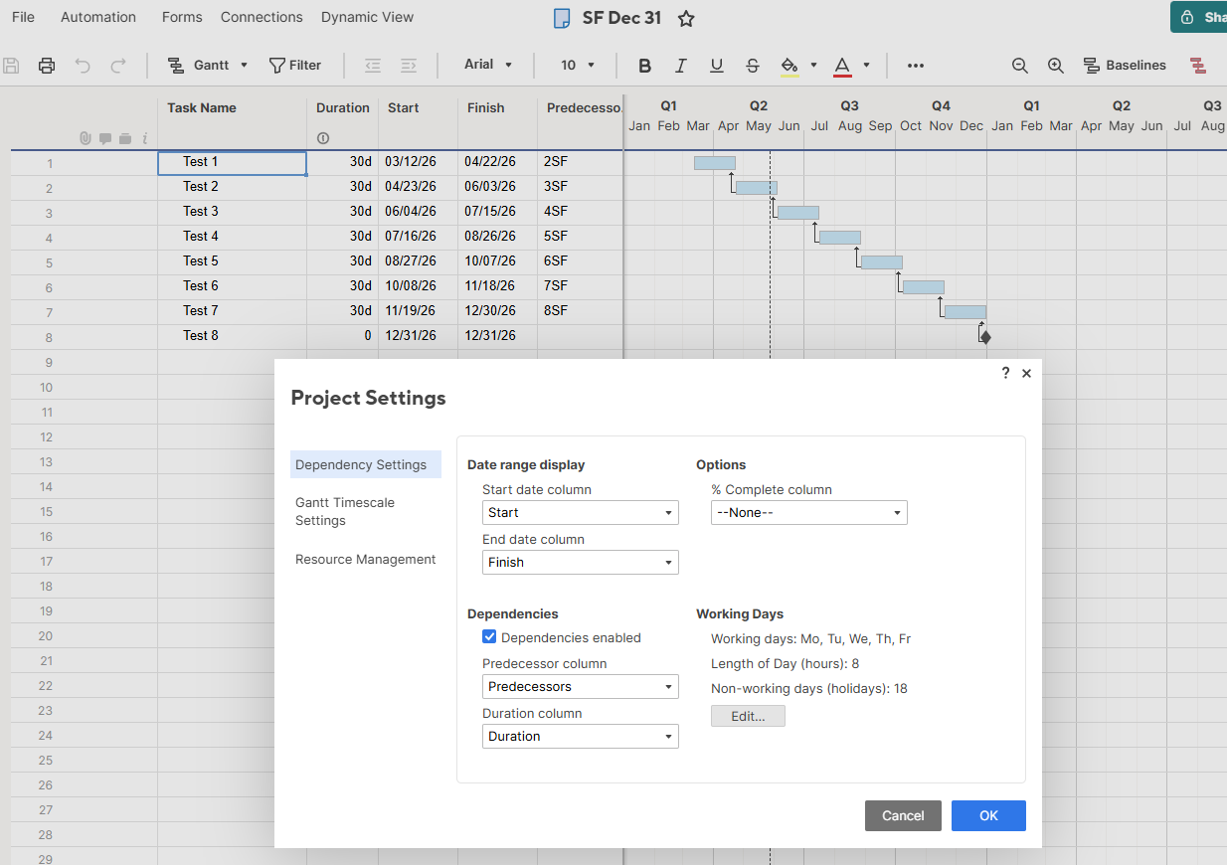The width and height of the screenshot is (1227, 865).
Task: Open the Baselines option
Action: (x=1125, y=66)
